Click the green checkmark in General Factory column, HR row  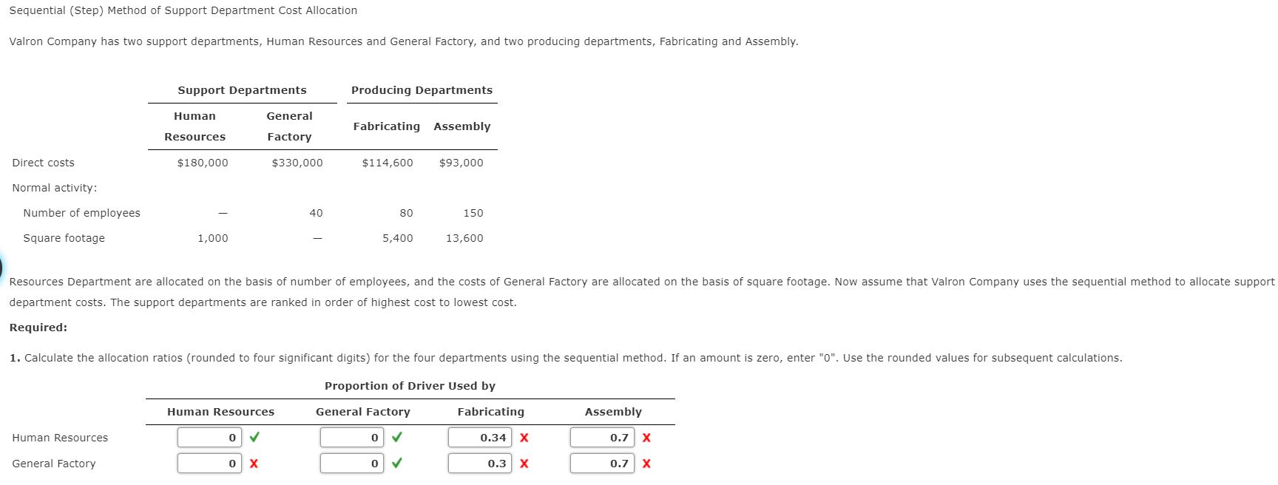398,437
